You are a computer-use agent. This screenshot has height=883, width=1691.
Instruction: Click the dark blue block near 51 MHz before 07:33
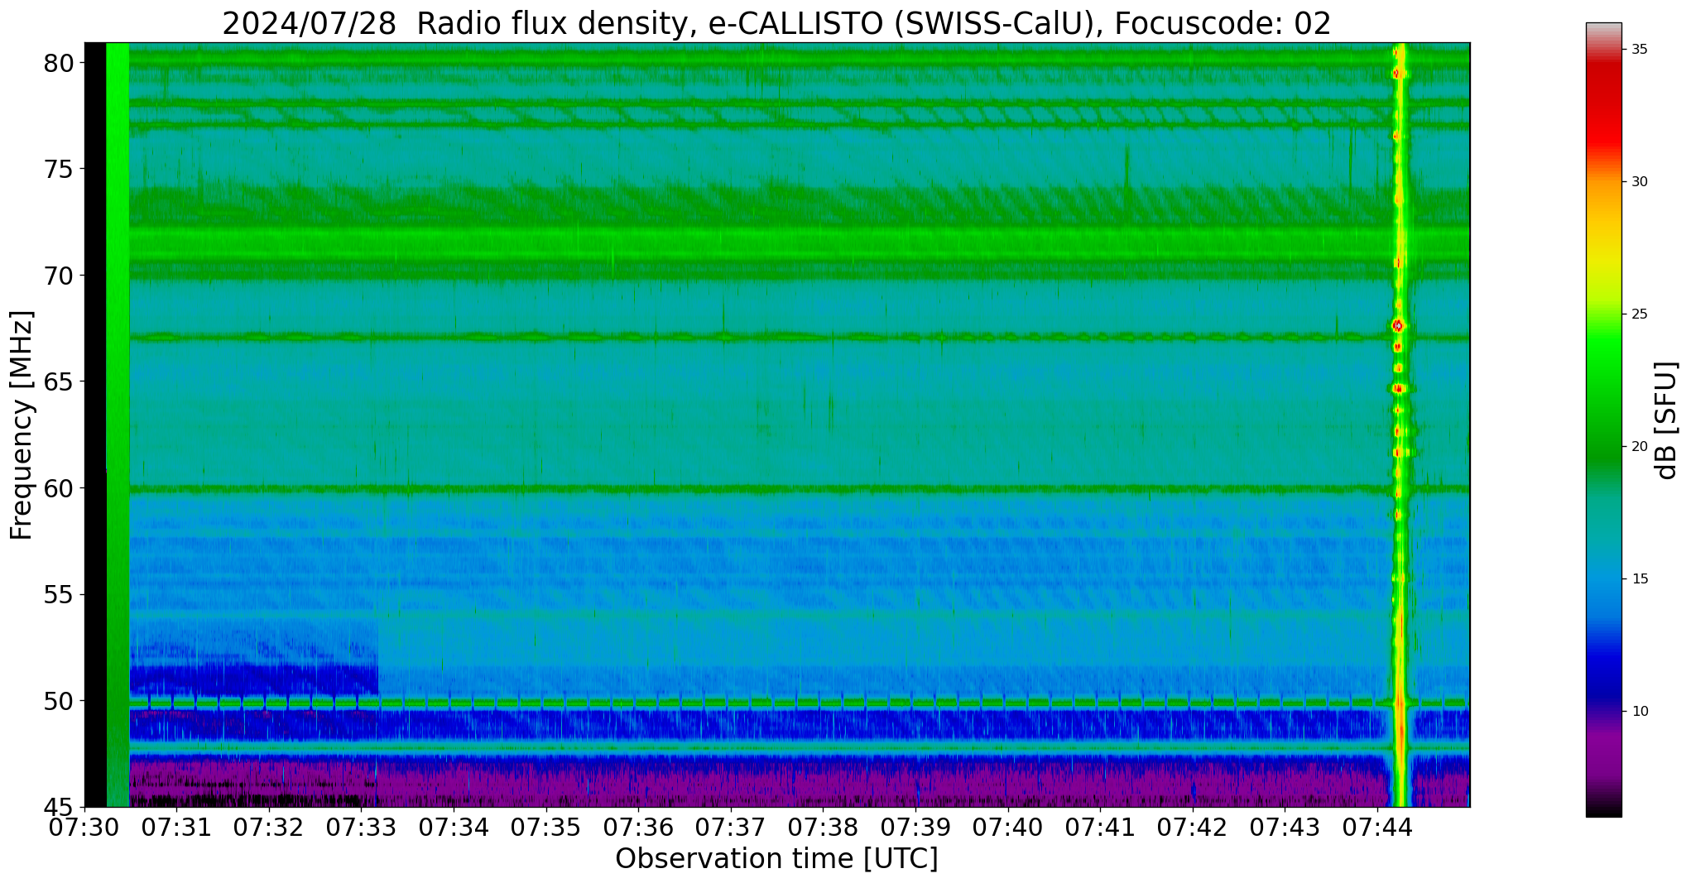click(x=253, y=679)
